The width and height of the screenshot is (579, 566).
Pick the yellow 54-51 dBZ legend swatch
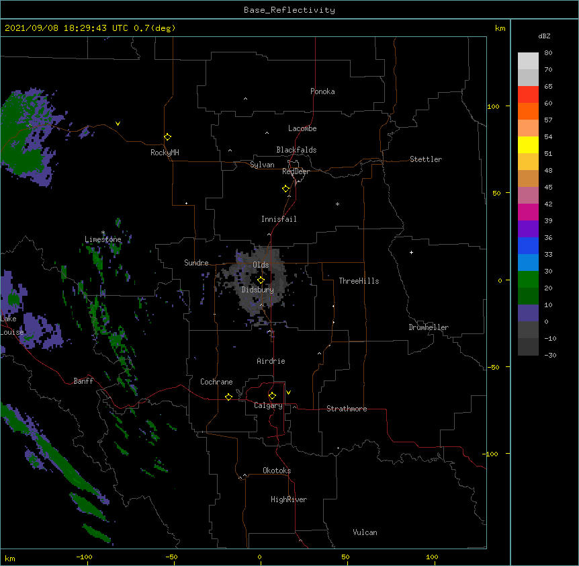tap(528, 145)
